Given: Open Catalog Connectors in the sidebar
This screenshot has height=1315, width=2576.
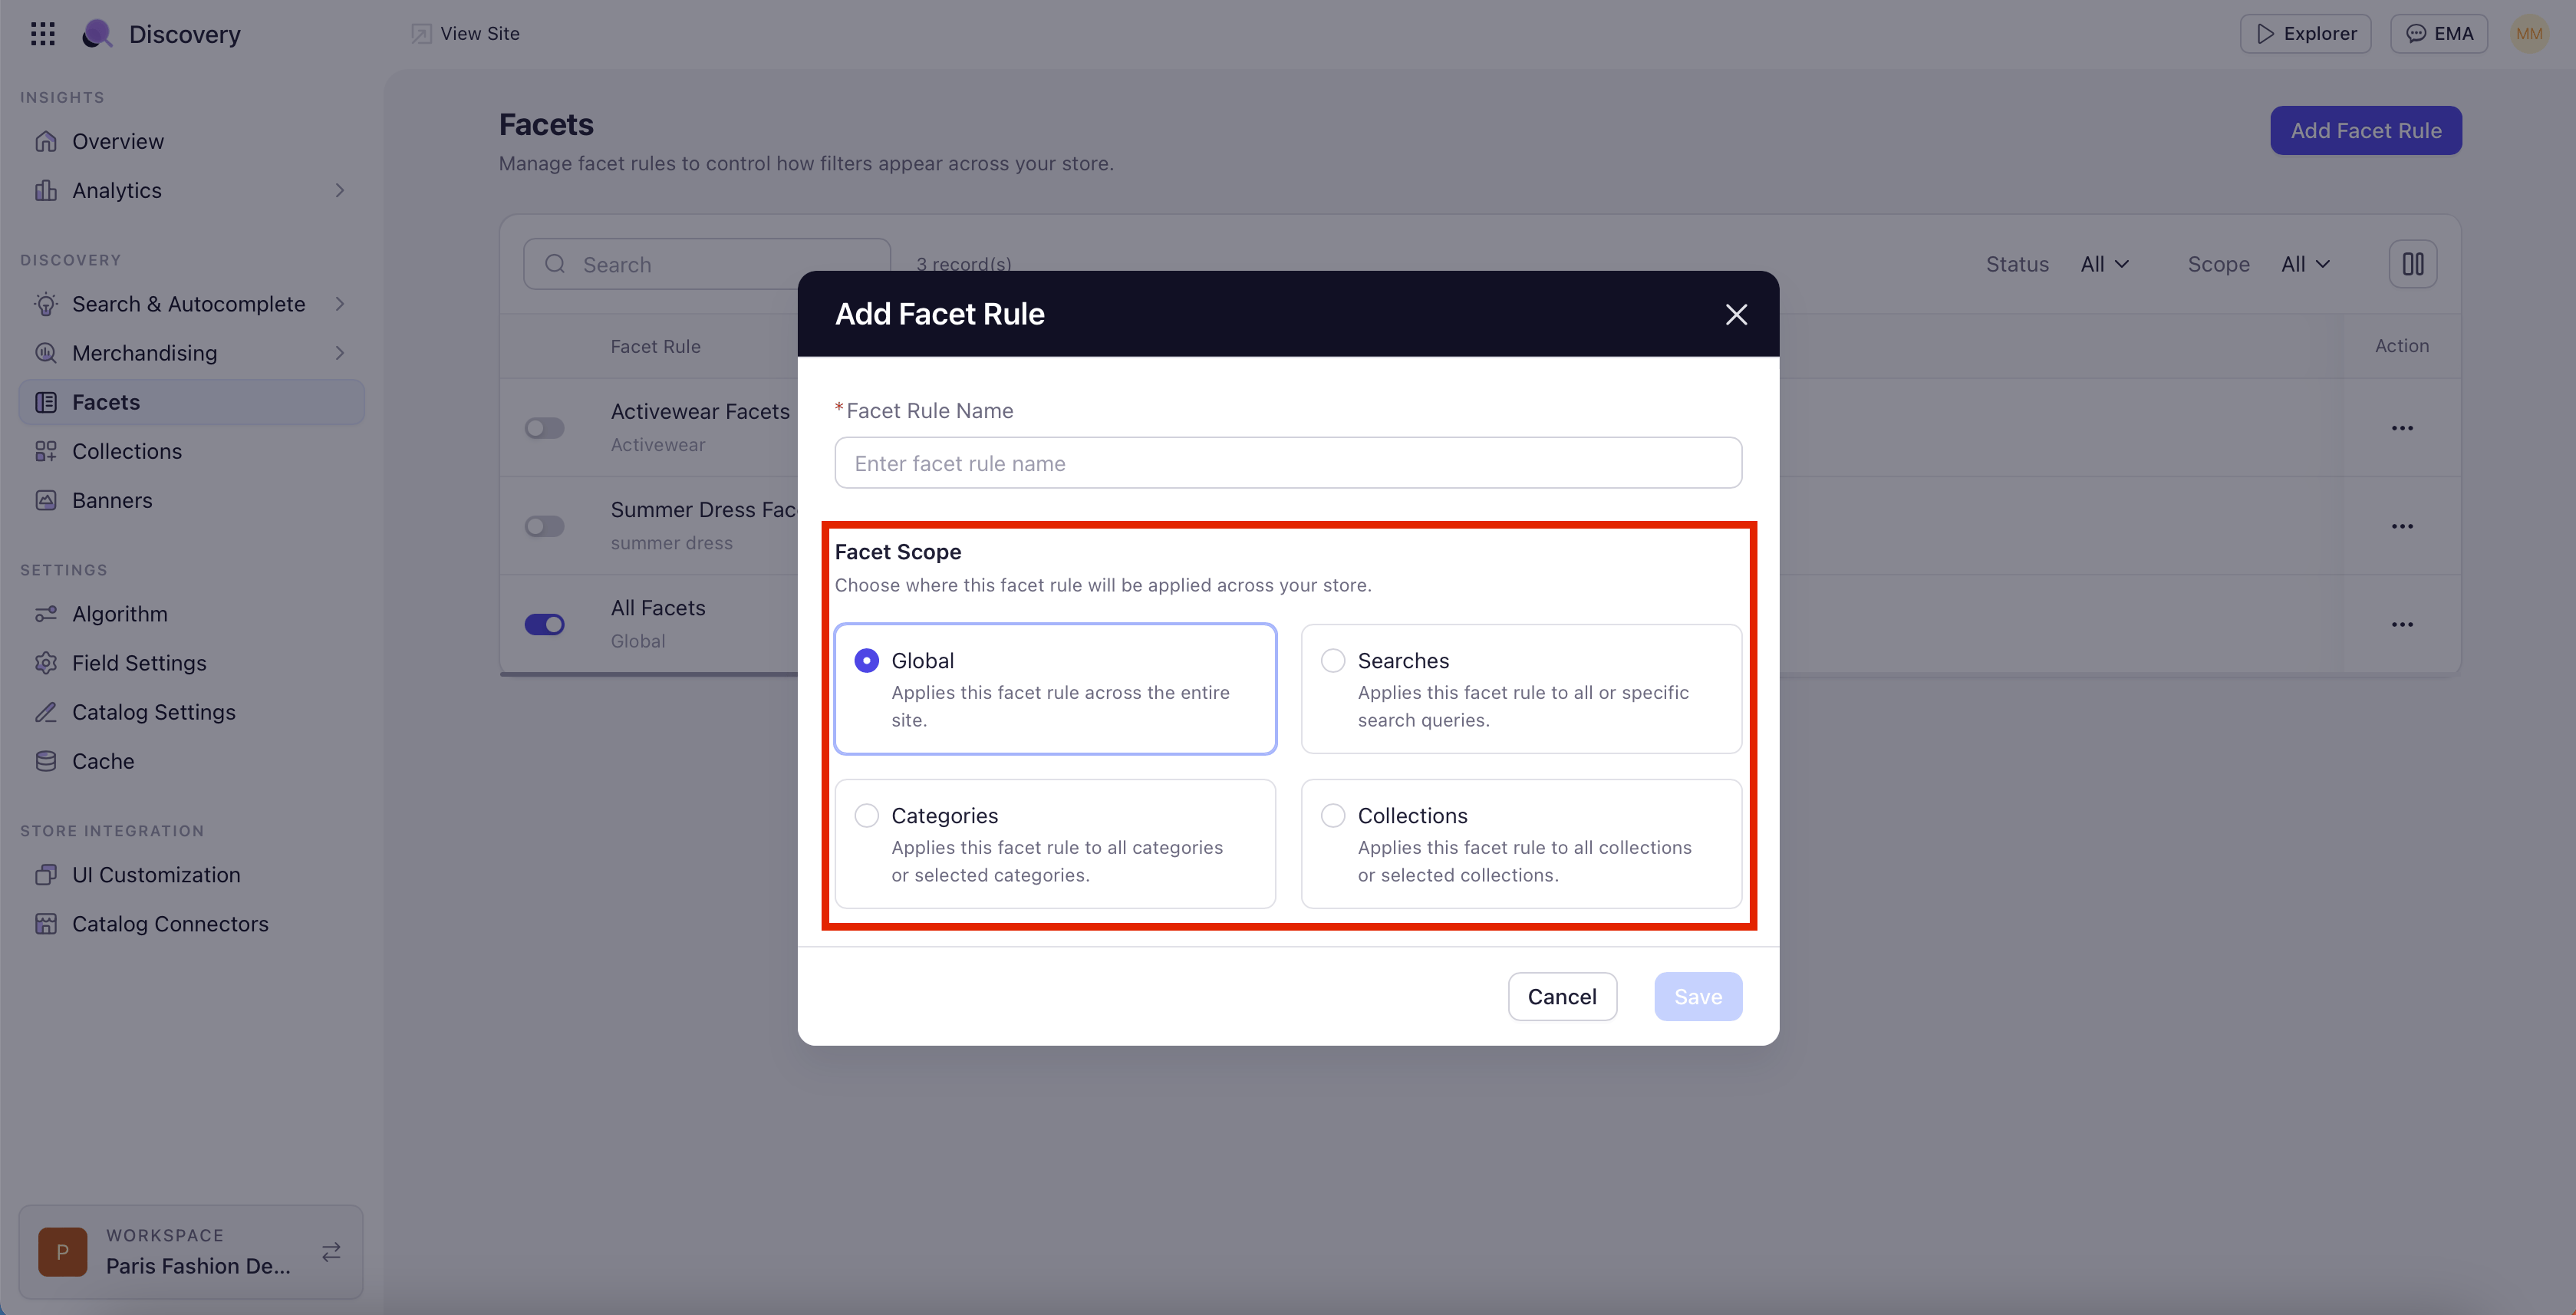Looking at the screenshot, I should point(192,924).
